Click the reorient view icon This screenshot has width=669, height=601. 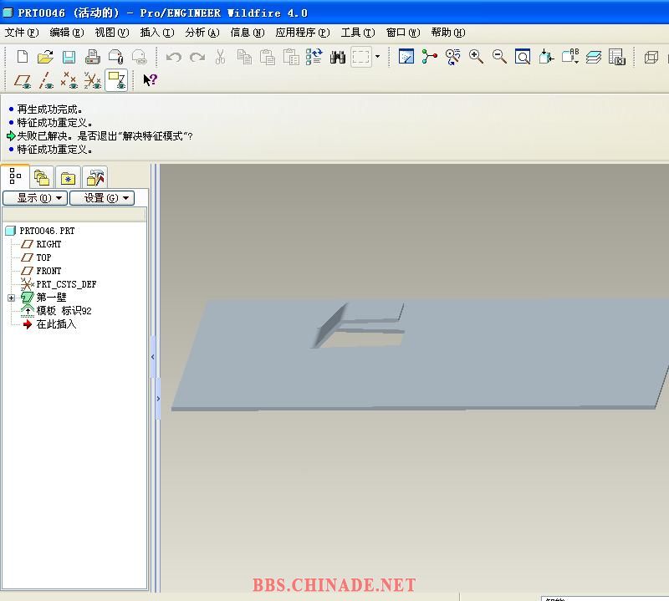click(x=546, y=57)
